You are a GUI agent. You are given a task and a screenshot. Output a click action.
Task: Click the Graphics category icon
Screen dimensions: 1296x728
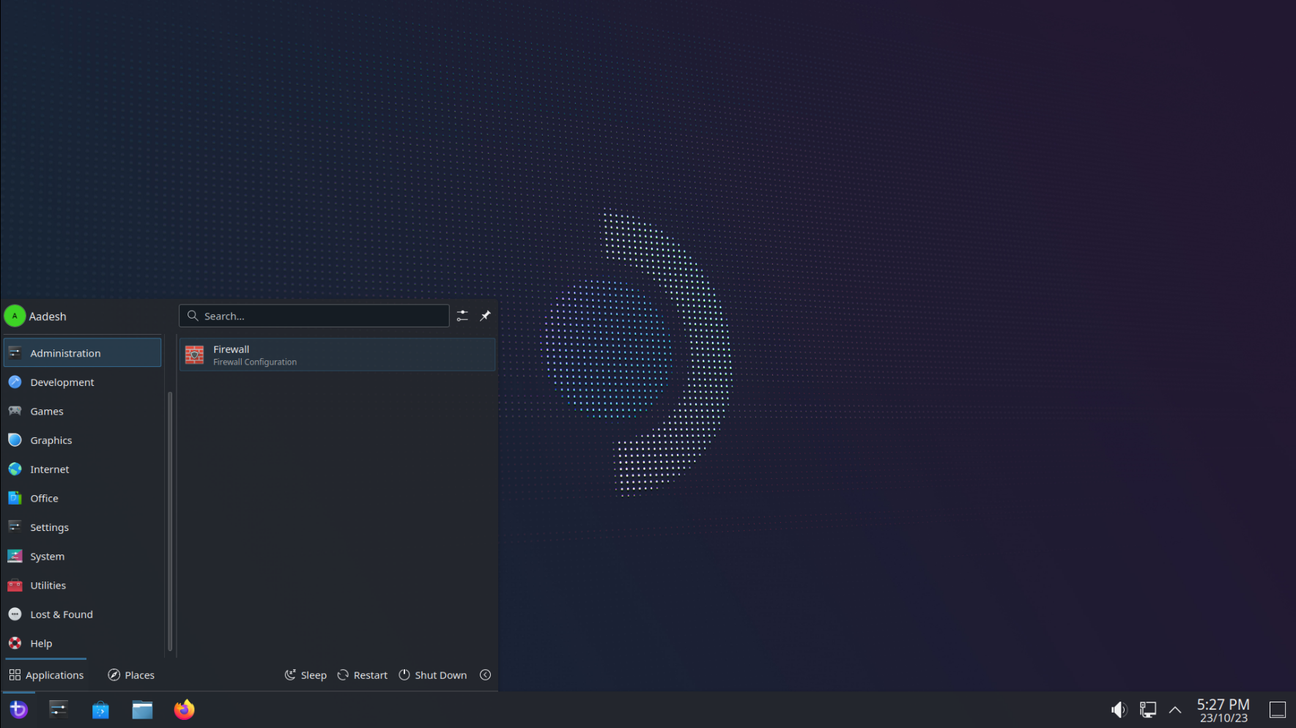[15, 439]
